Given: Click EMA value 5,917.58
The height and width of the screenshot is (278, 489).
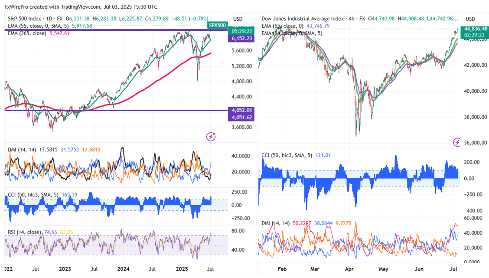Looking at the screenshot, I should pyautogui.click(x=82, y=26).
